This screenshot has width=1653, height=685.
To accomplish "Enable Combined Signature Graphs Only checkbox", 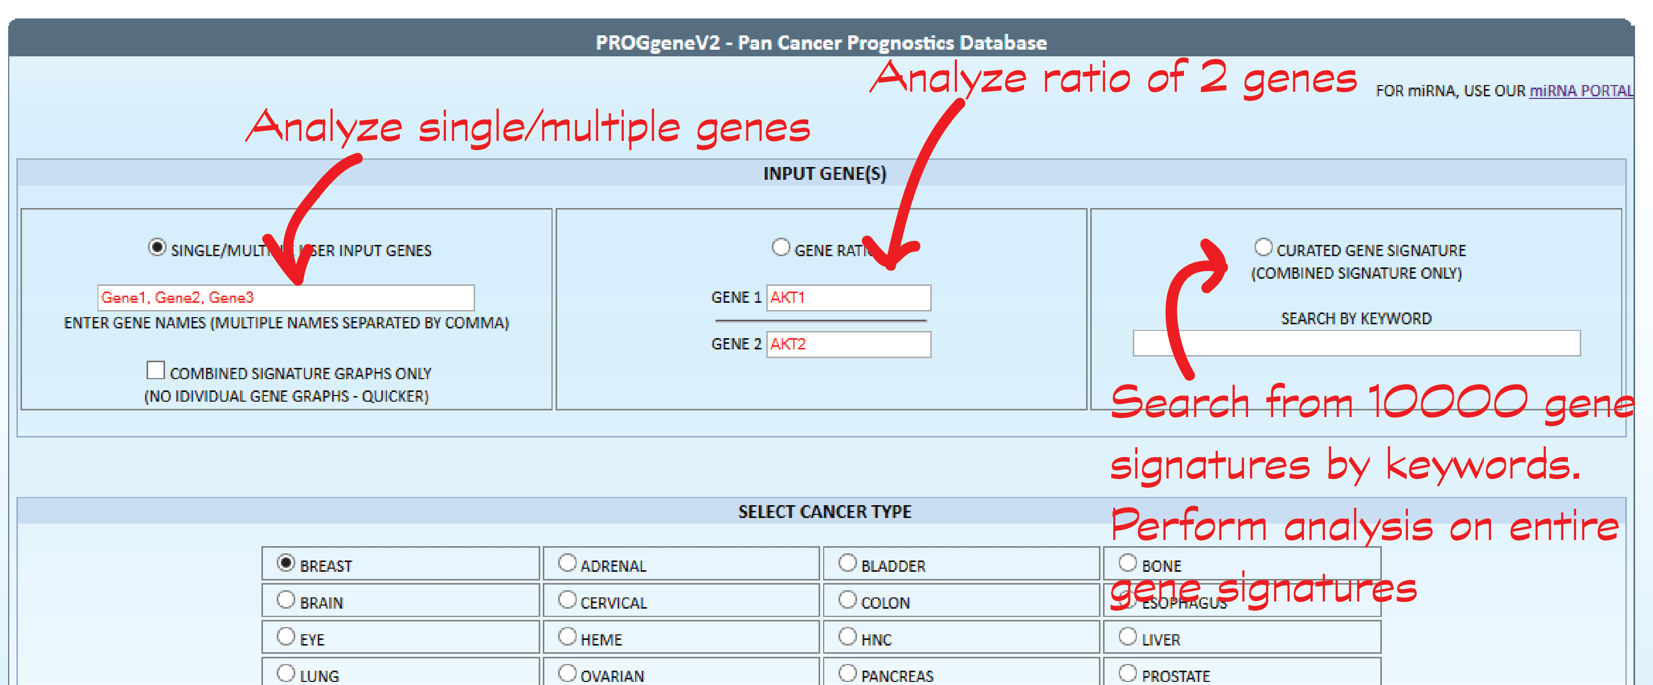I will 155,371.
